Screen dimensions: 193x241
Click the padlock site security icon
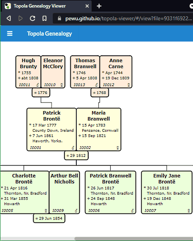[59, 18]
